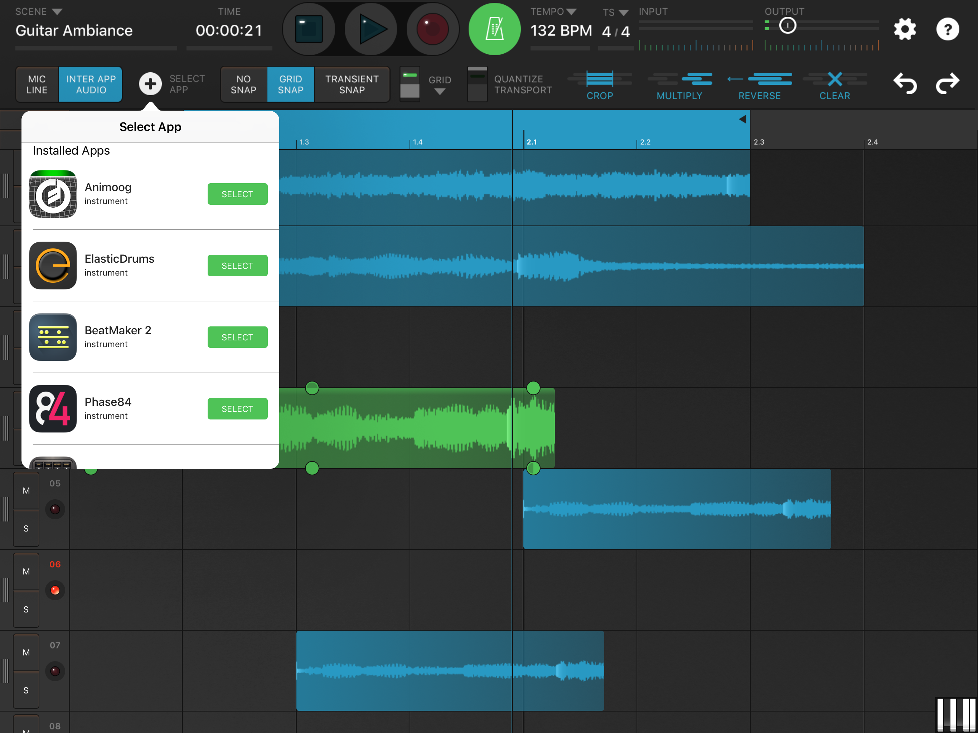The width and height of the screenshot is (978, 733).
Task: Click the Clear X icon
Action: click(834, 80)
